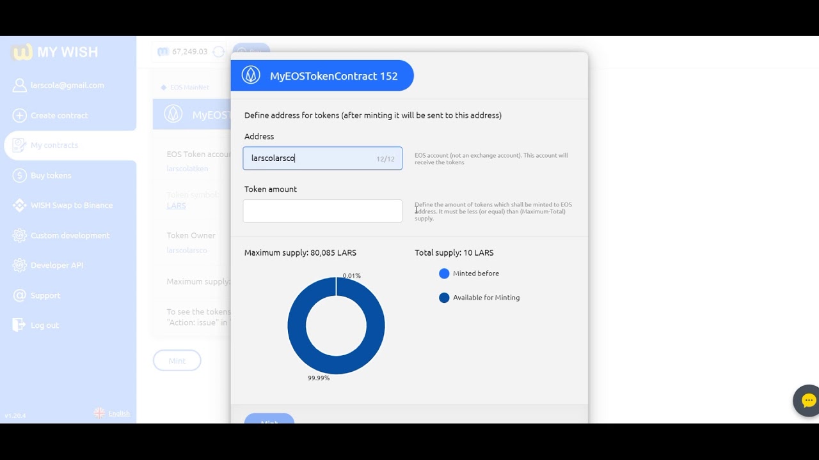Click the 0.01% chart label
This screenshot has width=819, height=460.
tap(351, 276)
